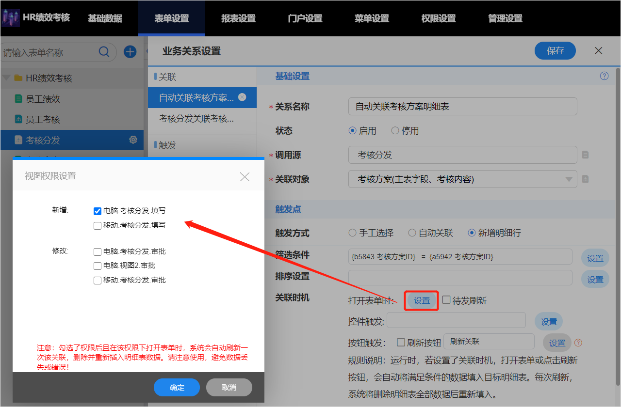The width and height of the screenshot is (621, 407).
Task: Select the 停用 status radio button
Action: tap(395, 130)
